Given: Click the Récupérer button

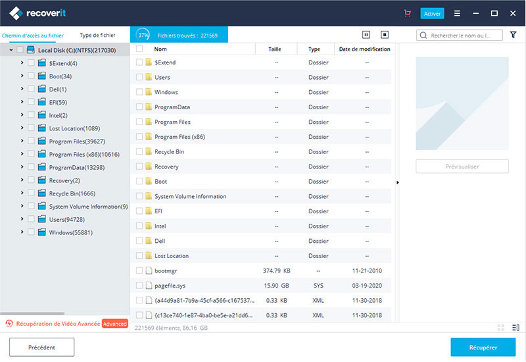Looking at the screenshot, I should click(x=483, y=348).
